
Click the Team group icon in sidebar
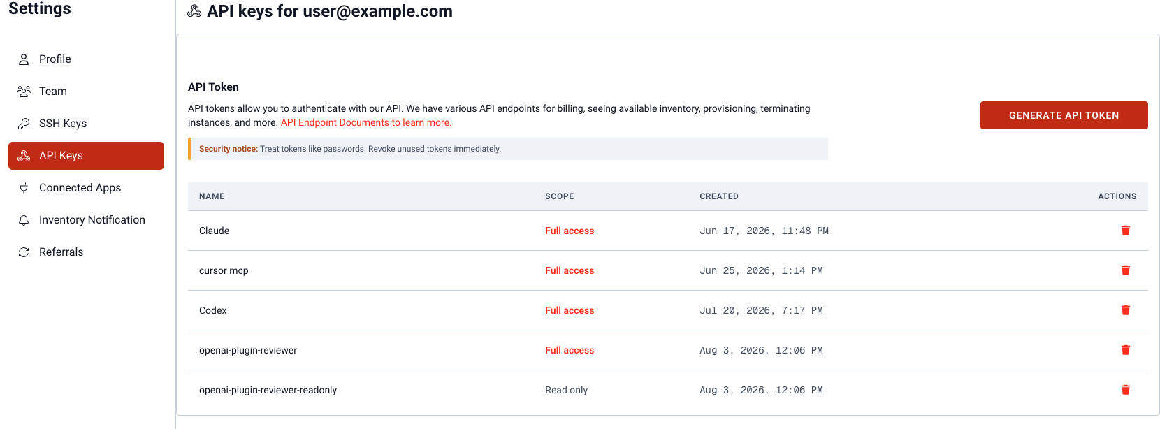pyautogui.click(x=24, y=92)
